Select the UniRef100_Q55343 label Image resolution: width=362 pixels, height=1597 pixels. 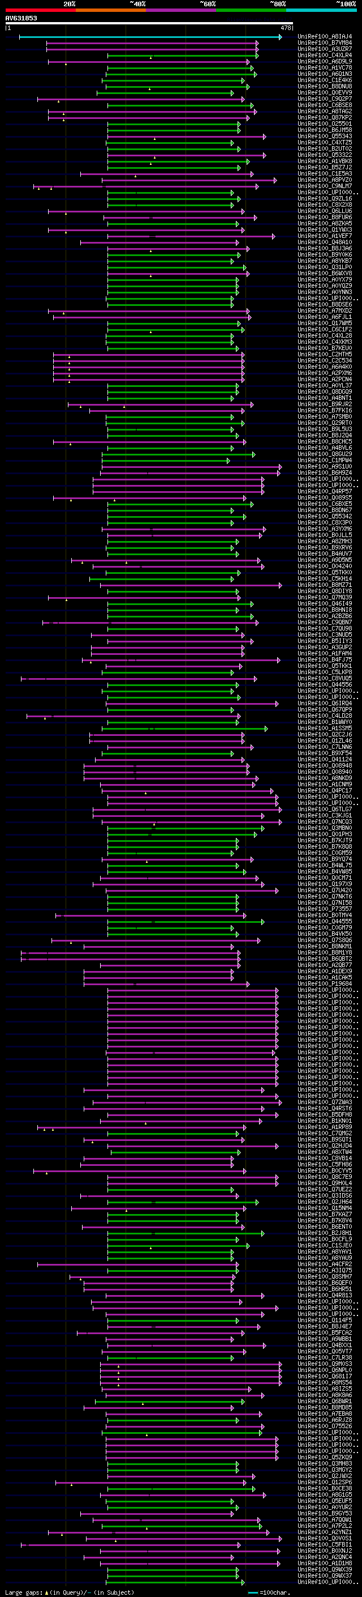[x=325, y=136]
